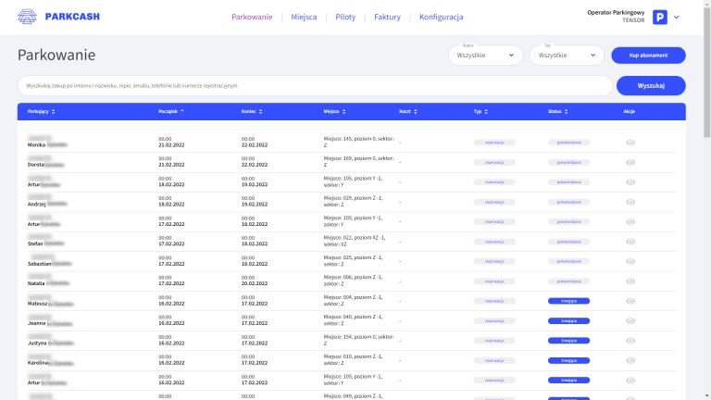View details of Karolina's parking row
Screen dimensions: 711x400
pos(630,360)
